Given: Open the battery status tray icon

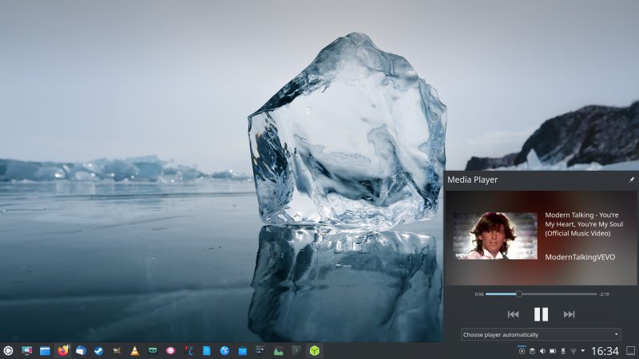Looking at the screenshot, I should [x=553, y=351].
